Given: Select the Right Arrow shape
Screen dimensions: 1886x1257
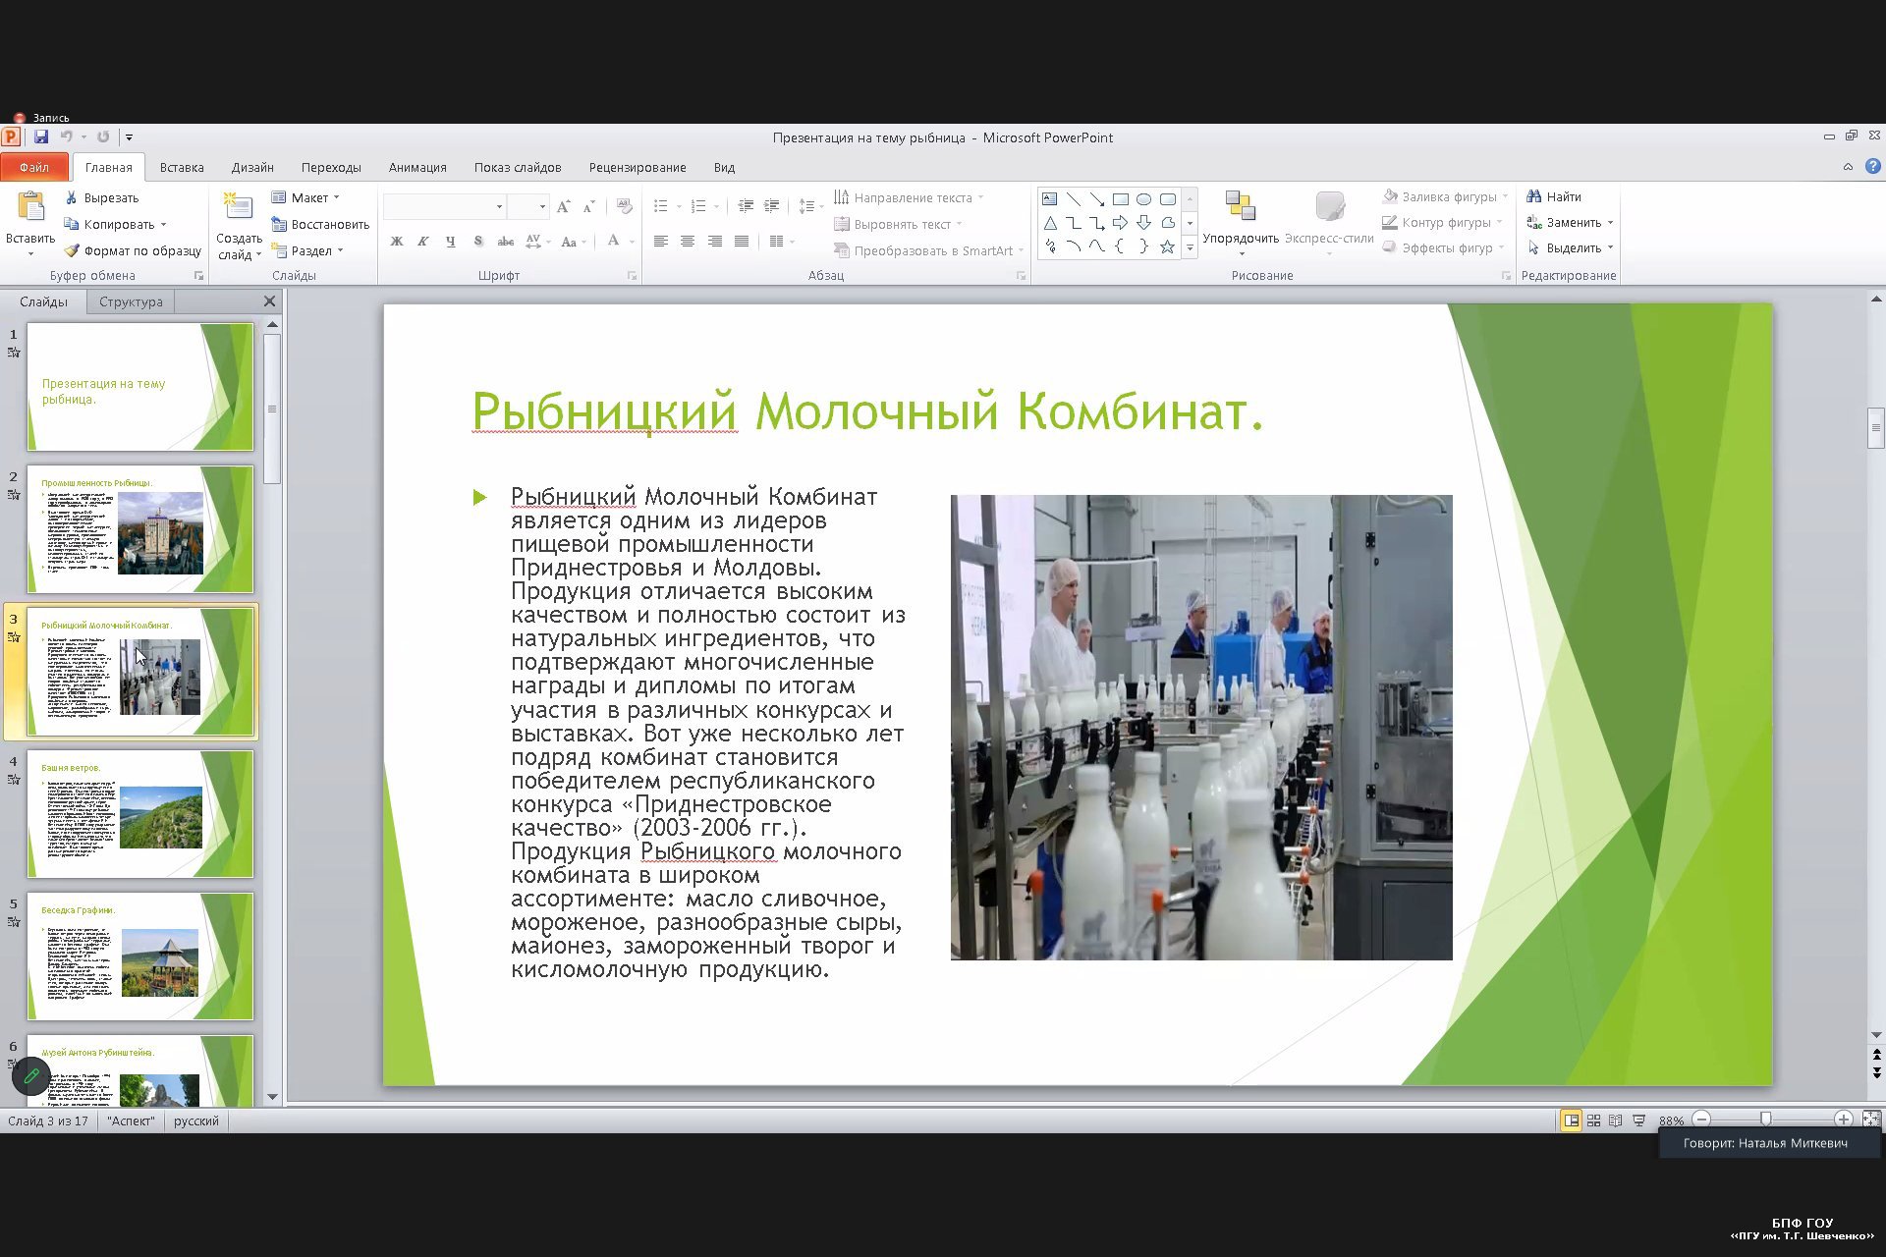Looking at the screenshot, I should click(1120, 223).
